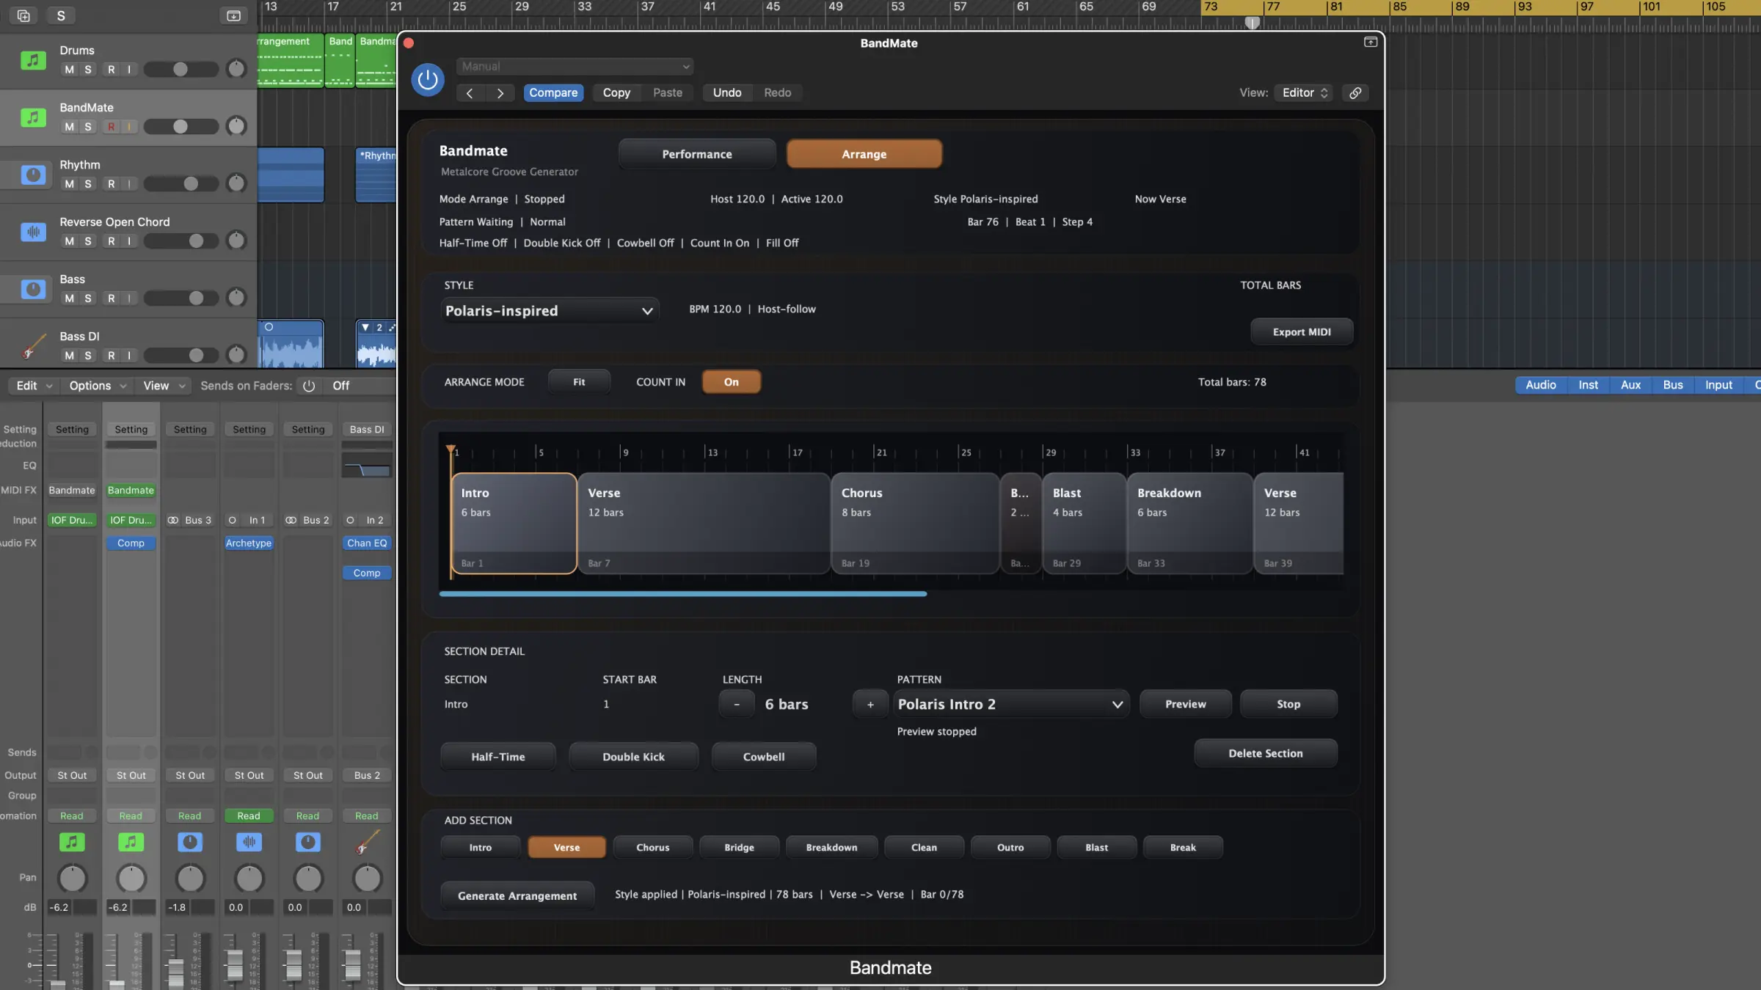Solo the BandMate track
The image size is (1761, 990).
(x=88, y=127)
